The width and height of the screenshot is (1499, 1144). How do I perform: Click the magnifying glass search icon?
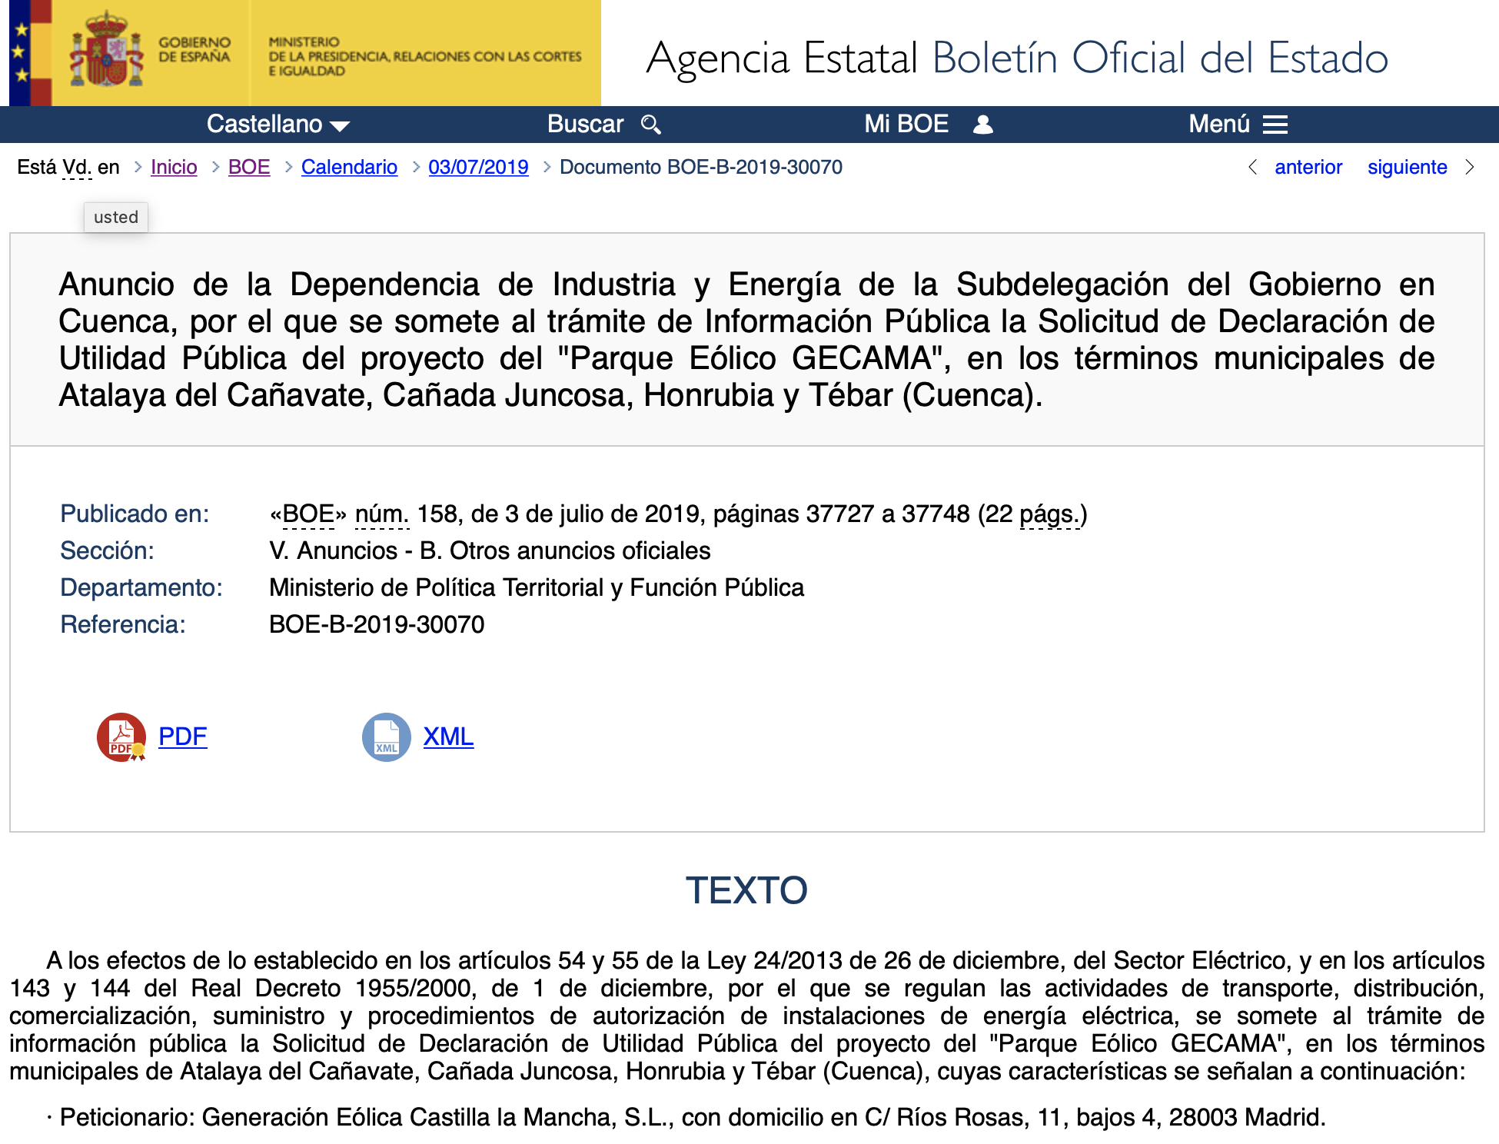(651, 125)
